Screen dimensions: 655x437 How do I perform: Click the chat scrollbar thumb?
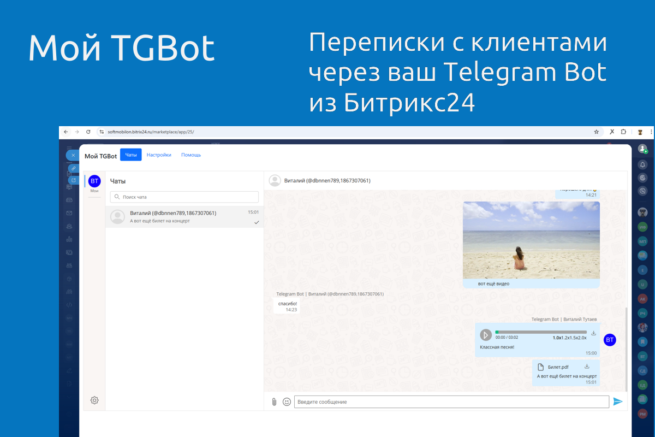627,350
